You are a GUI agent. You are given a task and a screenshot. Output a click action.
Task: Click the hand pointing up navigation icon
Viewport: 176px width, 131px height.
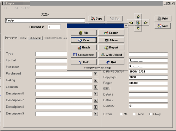(x=138, y=17)
